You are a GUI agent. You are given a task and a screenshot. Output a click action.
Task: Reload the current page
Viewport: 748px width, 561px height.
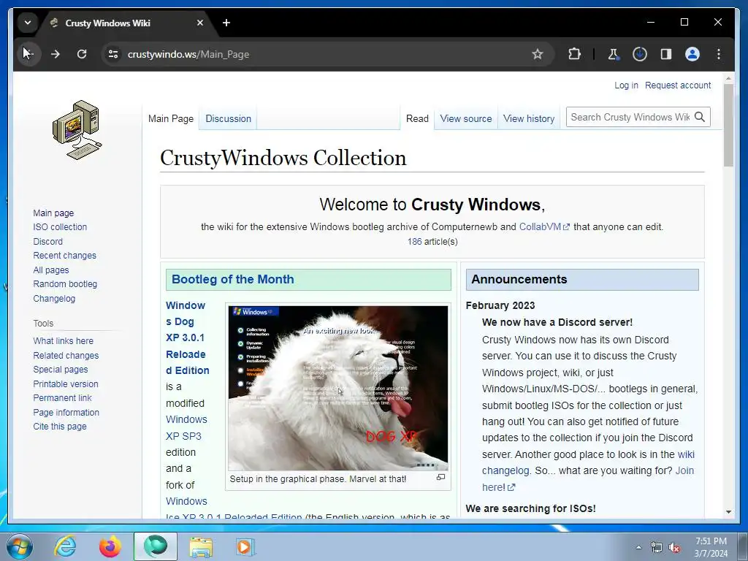pyautogui.click(x=82, y=54)
